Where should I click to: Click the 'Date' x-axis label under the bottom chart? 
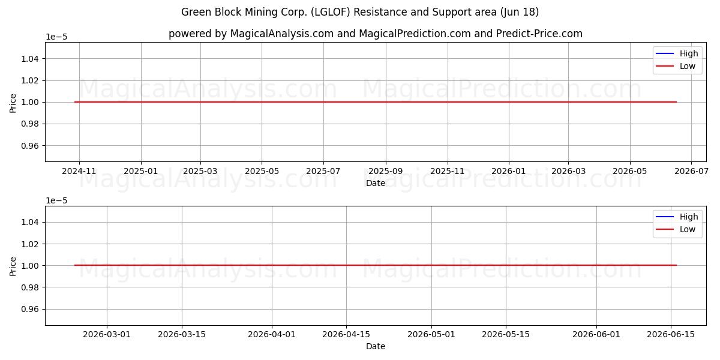(376, 346)
